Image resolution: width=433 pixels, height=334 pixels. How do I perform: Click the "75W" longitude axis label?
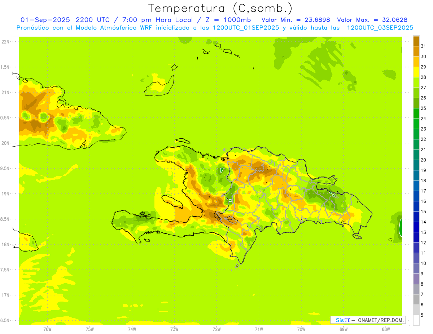[90, 329]
